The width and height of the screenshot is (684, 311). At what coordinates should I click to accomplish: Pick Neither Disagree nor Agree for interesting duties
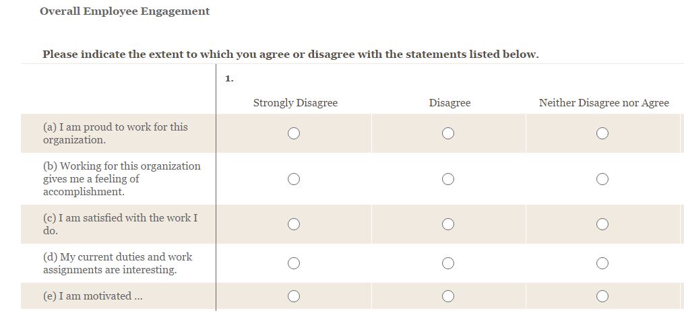pyautogui.click(x=602, y=263)
